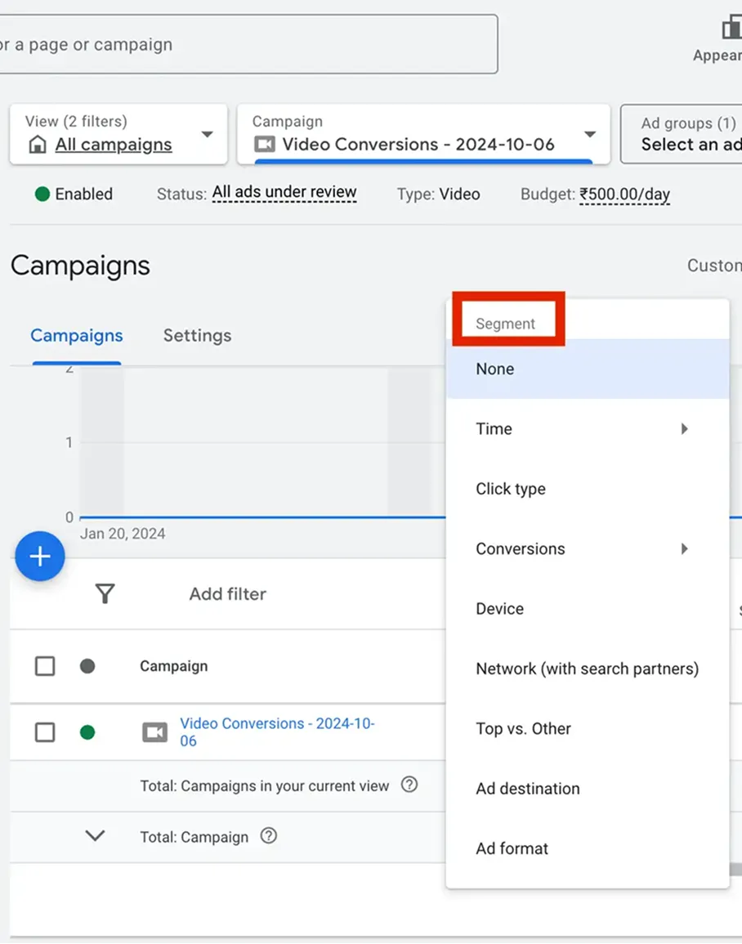Viewport: 742px width, 944px height.
Task: Select None in the Segment menu
Action: [588, 369]
